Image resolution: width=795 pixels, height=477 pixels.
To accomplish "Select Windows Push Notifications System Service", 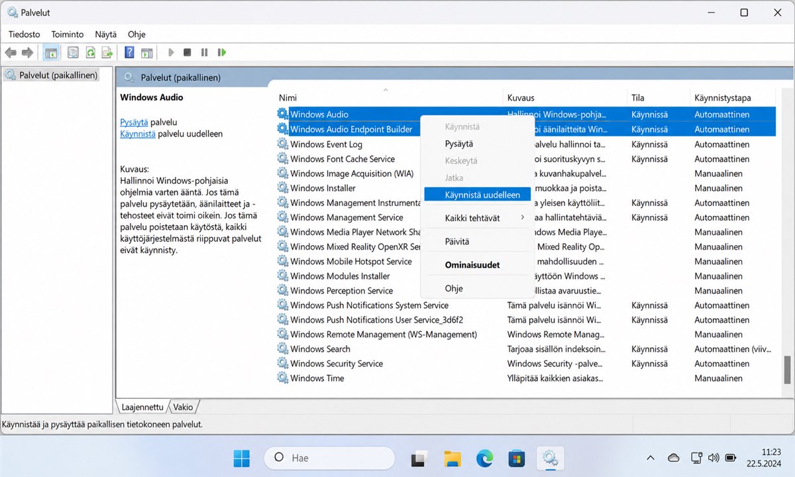I will (526, 305).
